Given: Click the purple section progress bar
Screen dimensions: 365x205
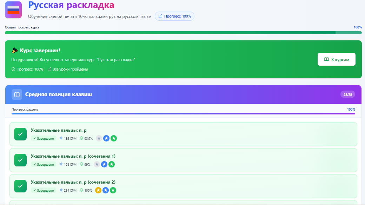Looking at the screenshot, I should (x=182, y=113).
